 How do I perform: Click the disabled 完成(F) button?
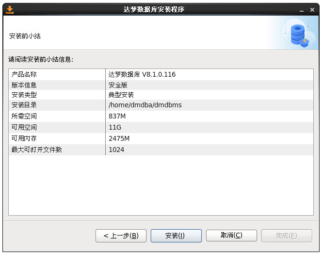(287, 236)
